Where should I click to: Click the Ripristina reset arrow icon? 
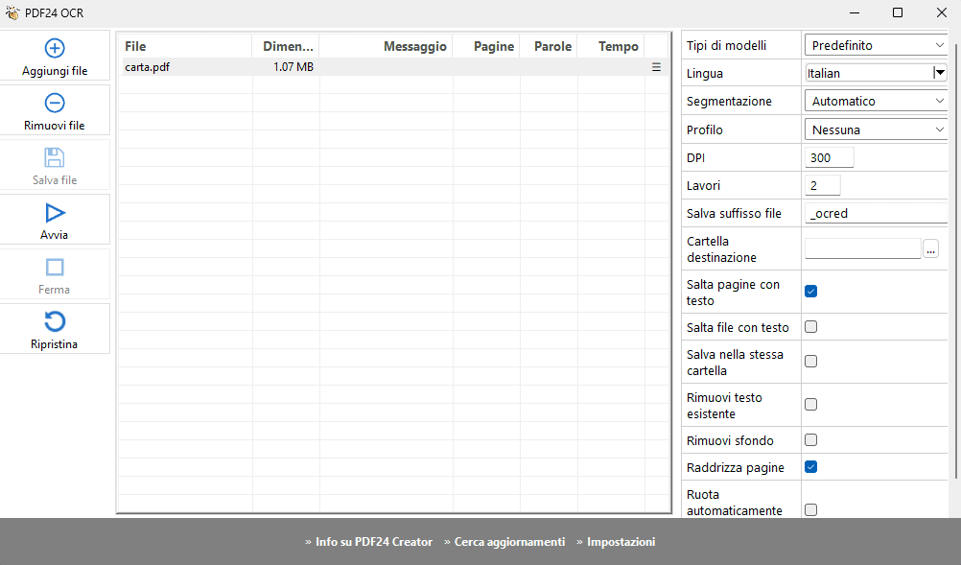[x=55, y=321]
